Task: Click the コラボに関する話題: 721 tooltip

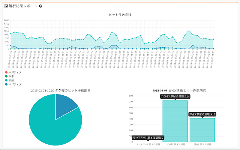Action: click(x=175, y=96)
